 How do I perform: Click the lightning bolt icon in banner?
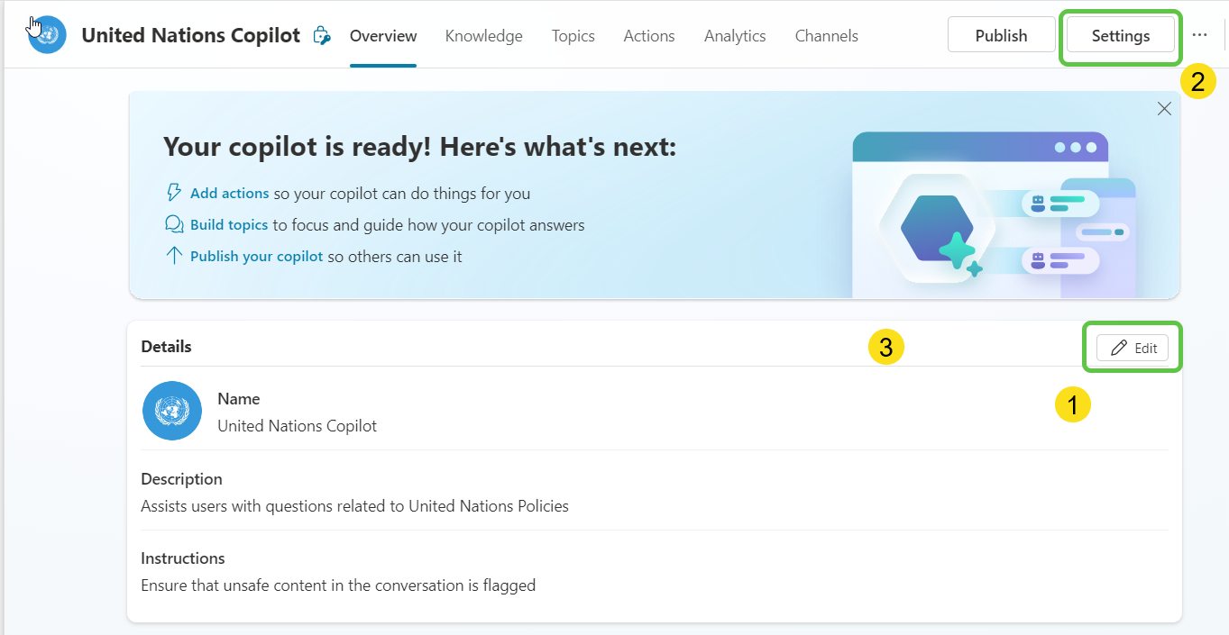(174, 193)
